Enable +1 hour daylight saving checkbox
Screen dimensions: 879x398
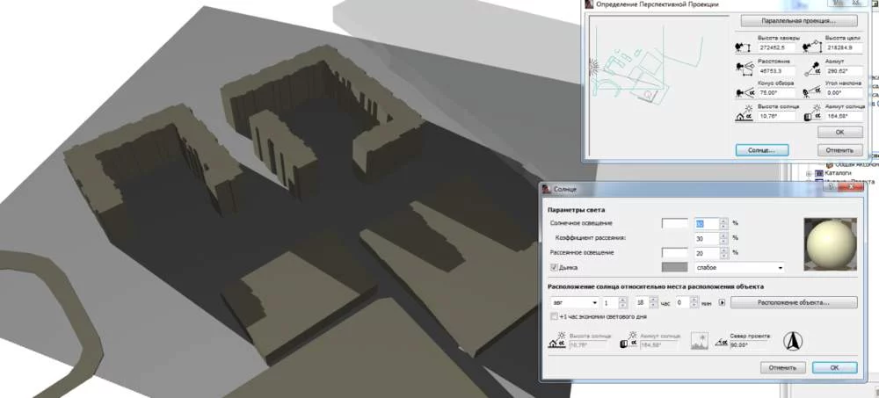[553, 316]
